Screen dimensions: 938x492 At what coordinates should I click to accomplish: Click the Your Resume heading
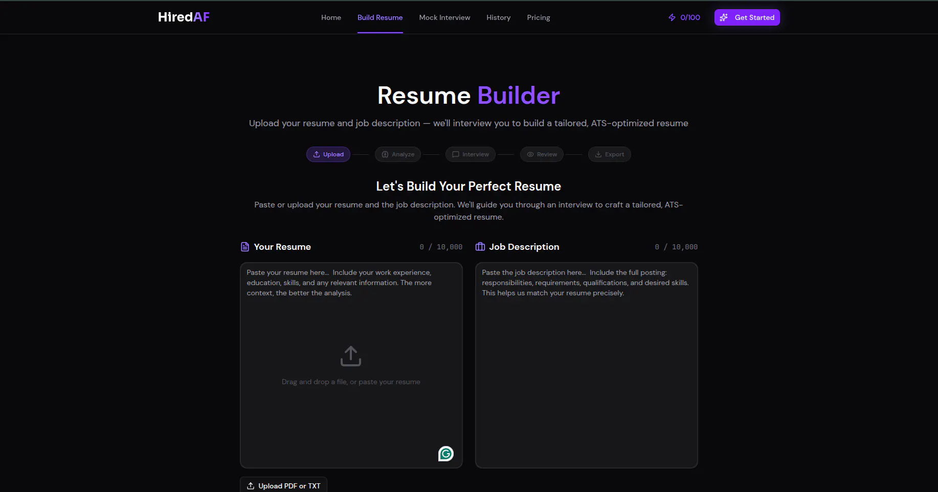[x=282, y=247]
